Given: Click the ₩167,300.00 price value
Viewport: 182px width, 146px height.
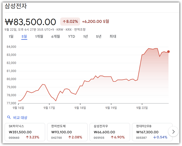Looking at the screenshot, I should coord(147,132).
